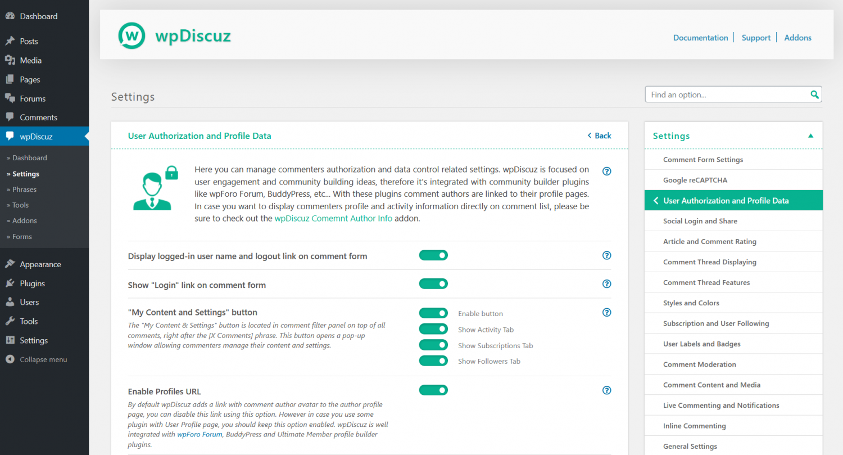Open the Comment Moderation settings tab

point(699,364)
